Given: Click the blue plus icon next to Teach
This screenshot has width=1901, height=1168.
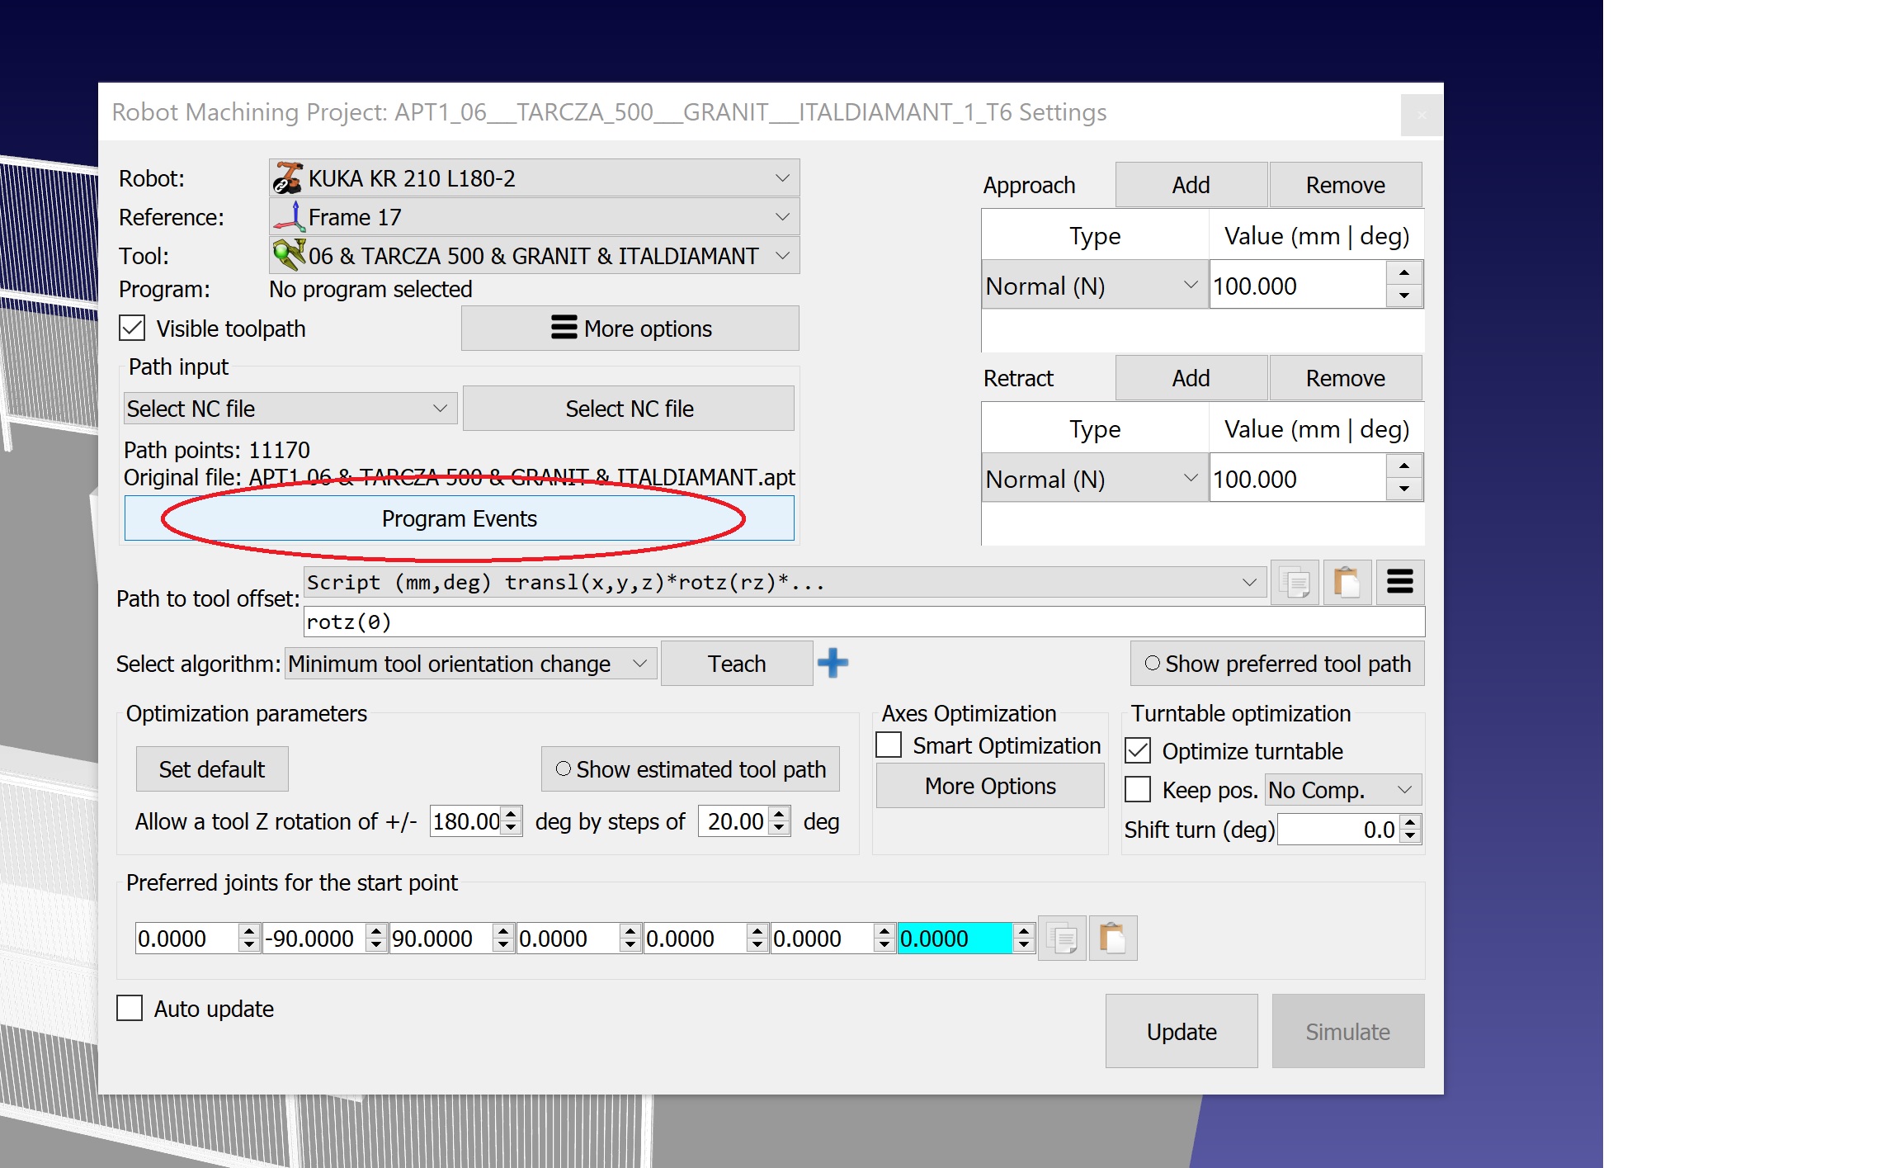Looking at the screenshot, I should tap(833, 663).
